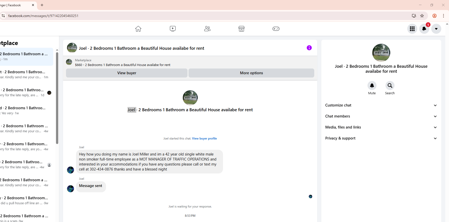Open View buyer profile link

[x=204, y=138]
